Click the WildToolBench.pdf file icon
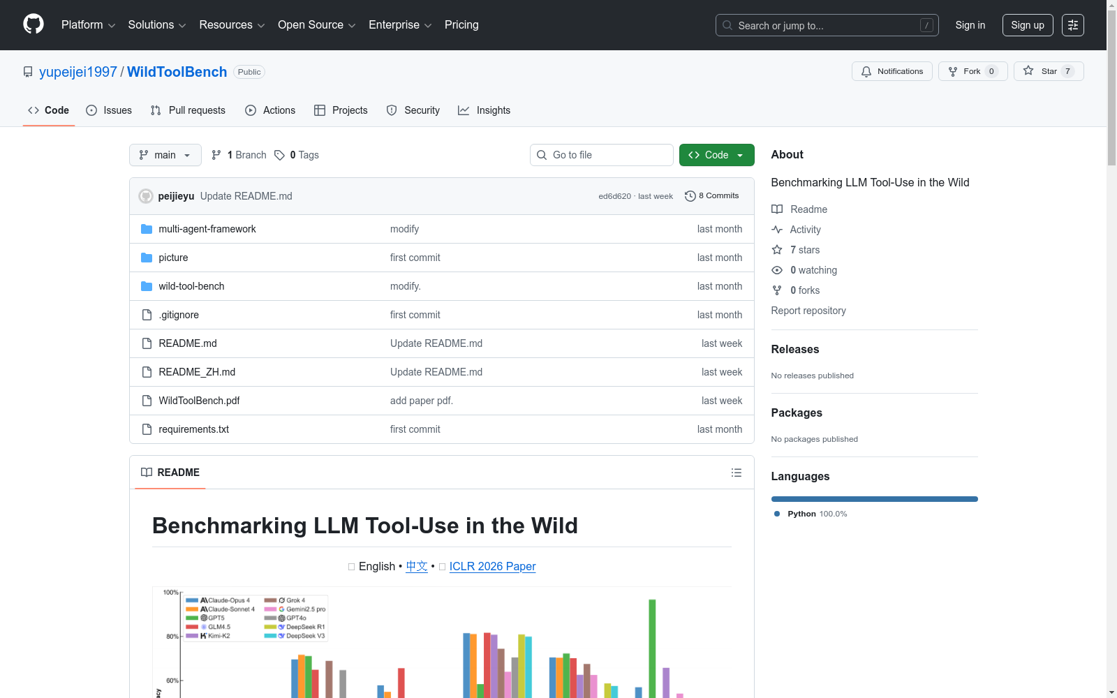 147,401
